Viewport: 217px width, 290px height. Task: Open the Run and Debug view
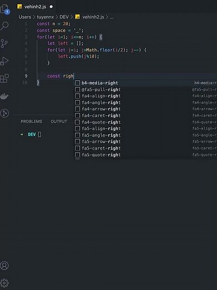4,61
